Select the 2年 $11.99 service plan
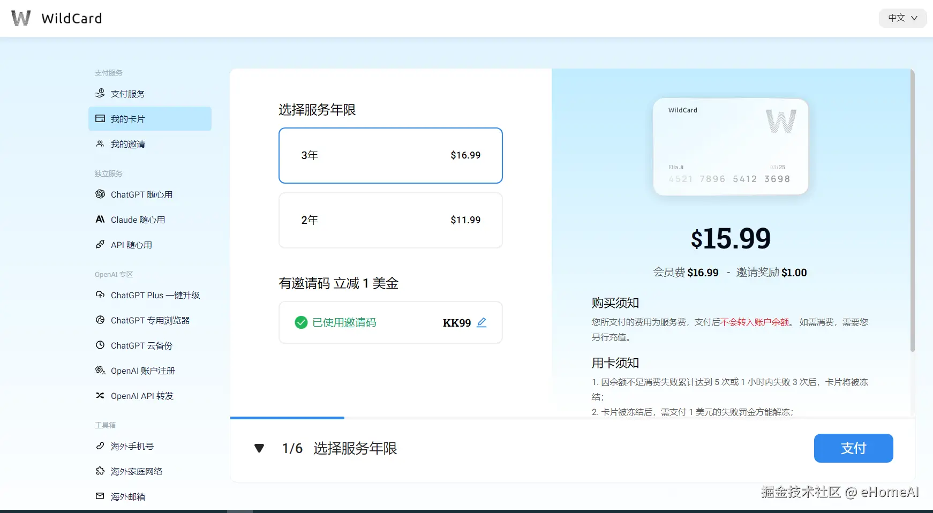This screenshot has width=933, height=513. pos(390,220)
